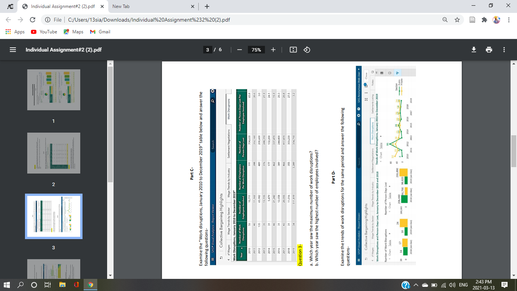
Task: Open the Chrome profile avatar
Action: (496, 20)
